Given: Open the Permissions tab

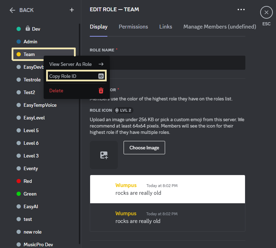Looking at the screenshot, I should [x=133, y=27].
